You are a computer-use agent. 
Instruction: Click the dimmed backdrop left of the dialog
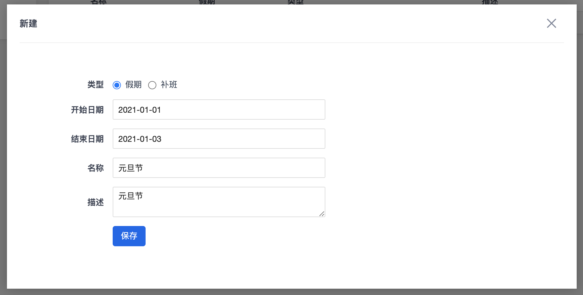tap(3, 158)
